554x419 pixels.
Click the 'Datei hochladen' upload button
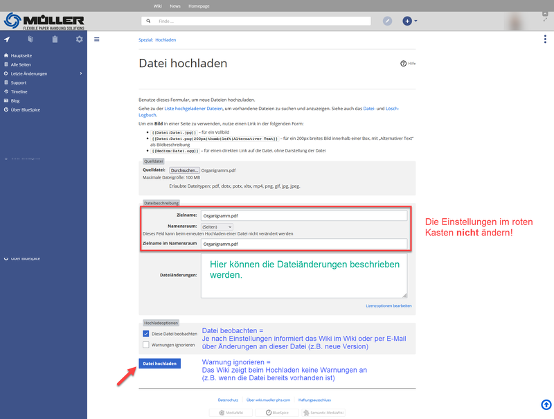click(160, 363)
